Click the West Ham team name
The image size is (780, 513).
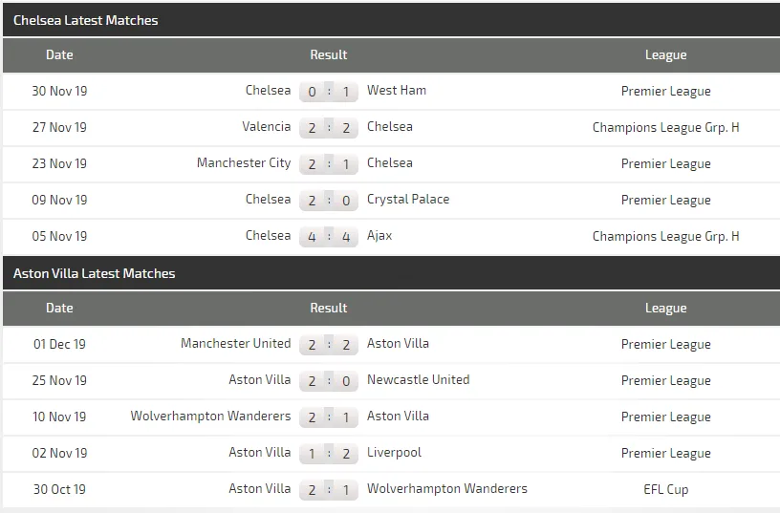coord(397,91)
